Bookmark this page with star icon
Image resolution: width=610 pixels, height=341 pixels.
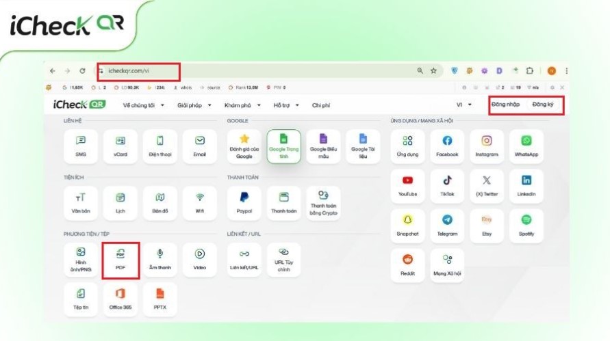433,70
